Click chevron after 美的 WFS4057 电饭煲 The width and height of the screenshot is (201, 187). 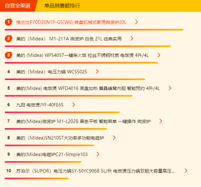(159, 55)
